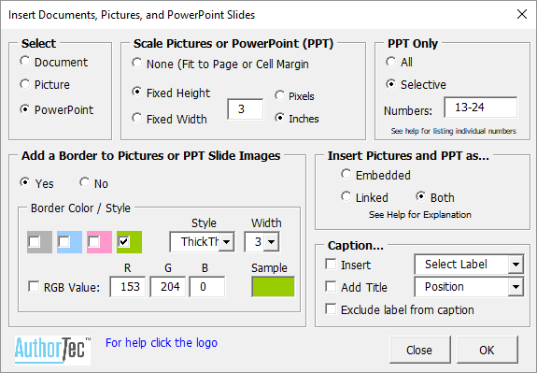
Task: Close the dialog with the X button
Action: (522, 14)
